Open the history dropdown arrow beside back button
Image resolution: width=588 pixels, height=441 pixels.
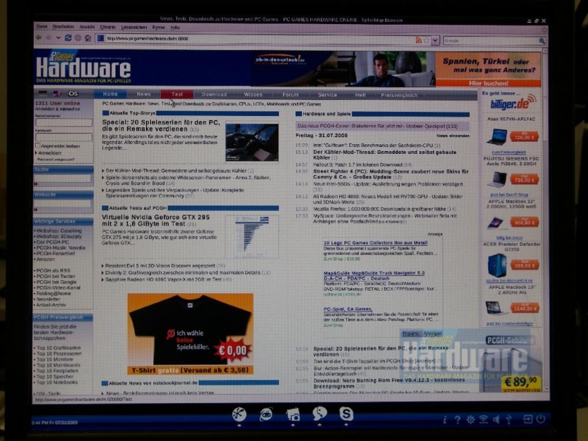pyautogui.click(x=58, y=38)
